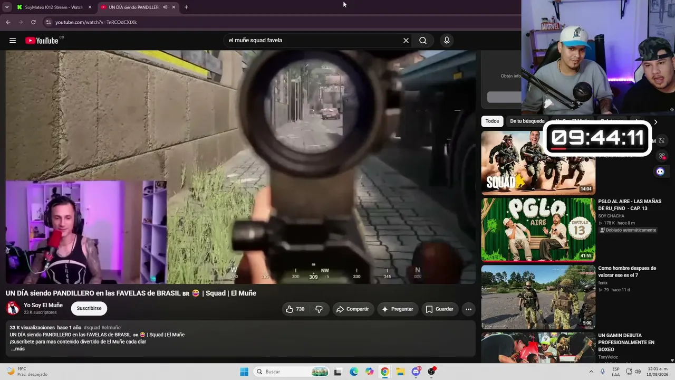Dislike the El Muñe video

pyautogui.click(x=319, y=309)
